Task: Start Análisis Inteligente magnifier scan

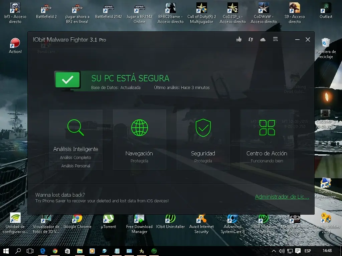Action: (75, 127)
